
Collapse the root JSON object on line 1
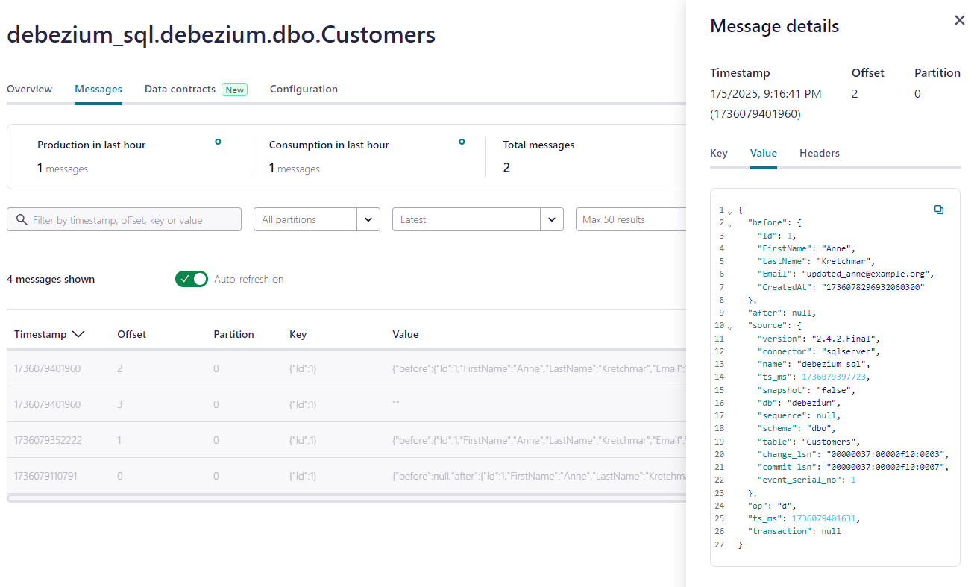(x=729, y=212)
